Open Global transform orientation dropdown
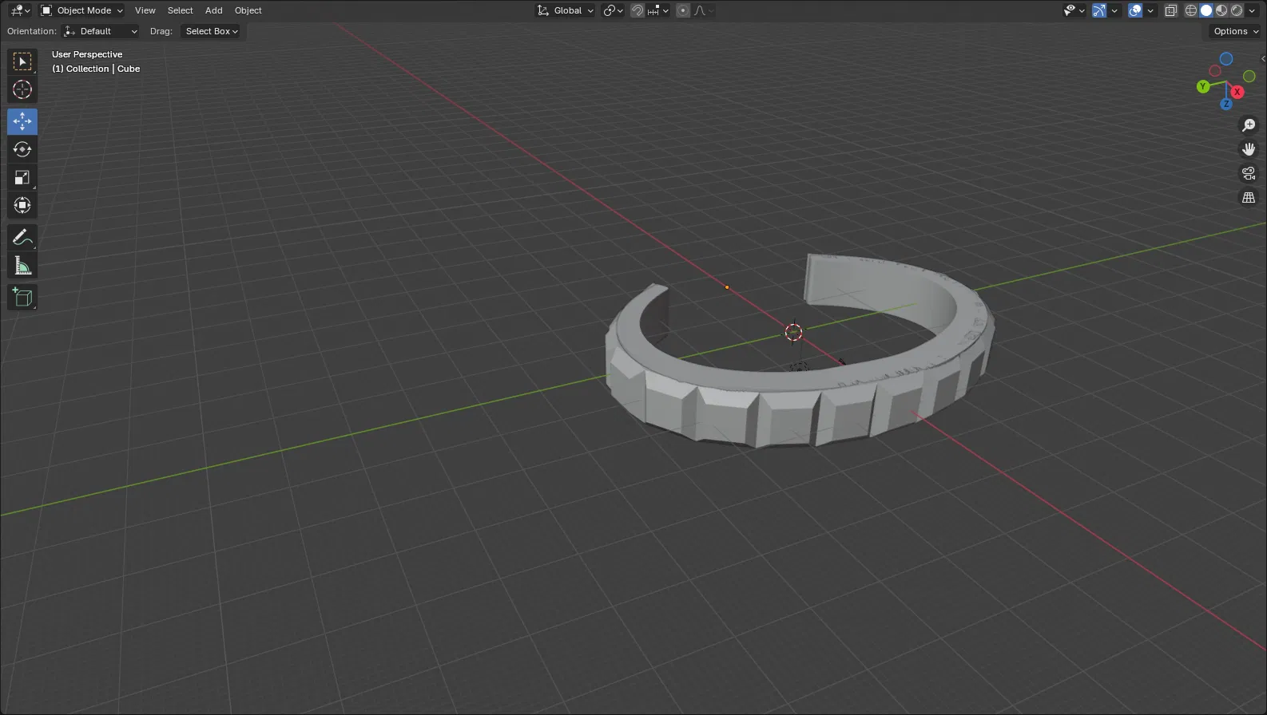The width and height of the screenshot is (1267, 715). (565, 10)
